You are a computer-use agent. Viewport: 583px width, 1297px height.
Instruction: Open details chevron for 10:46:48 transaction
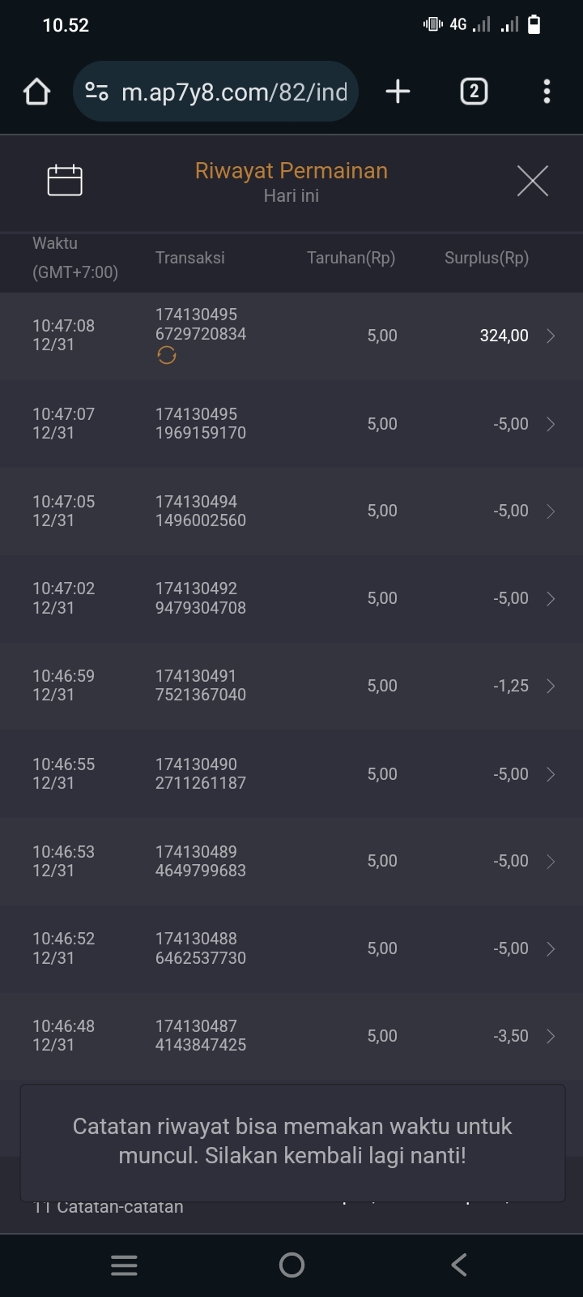(551, 1036)
